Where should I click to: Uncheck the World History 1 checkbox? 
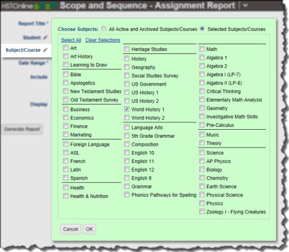[x=126, y=109]
